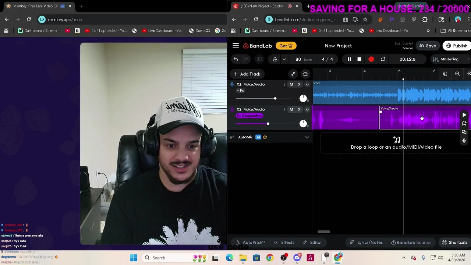Mute track 01 Voice/Audio
The image size is (471, 265).
[x=291, y=84]
